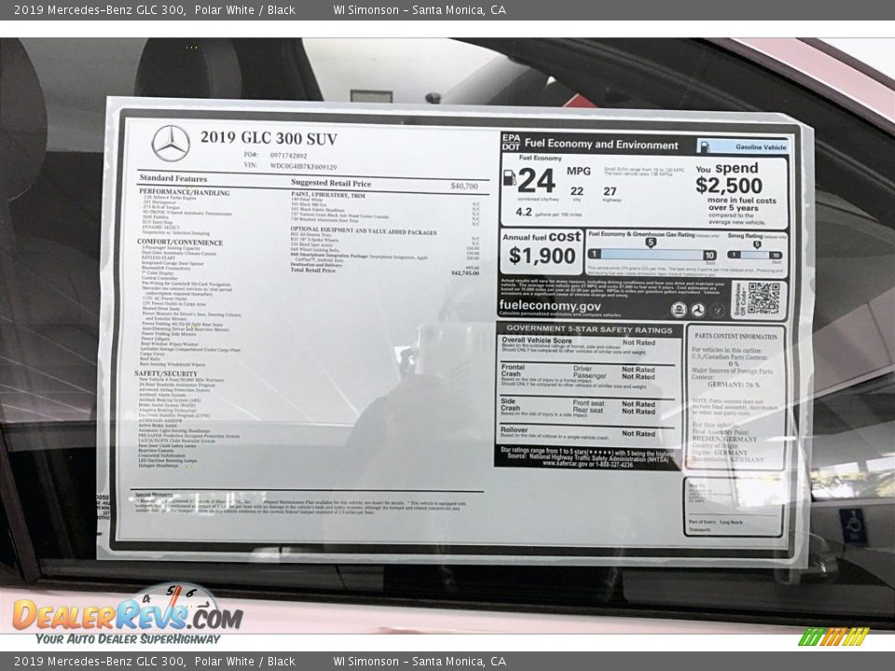Click the 'Total Retail Price' label
The image size is (895, 671).
pos(313,270)
